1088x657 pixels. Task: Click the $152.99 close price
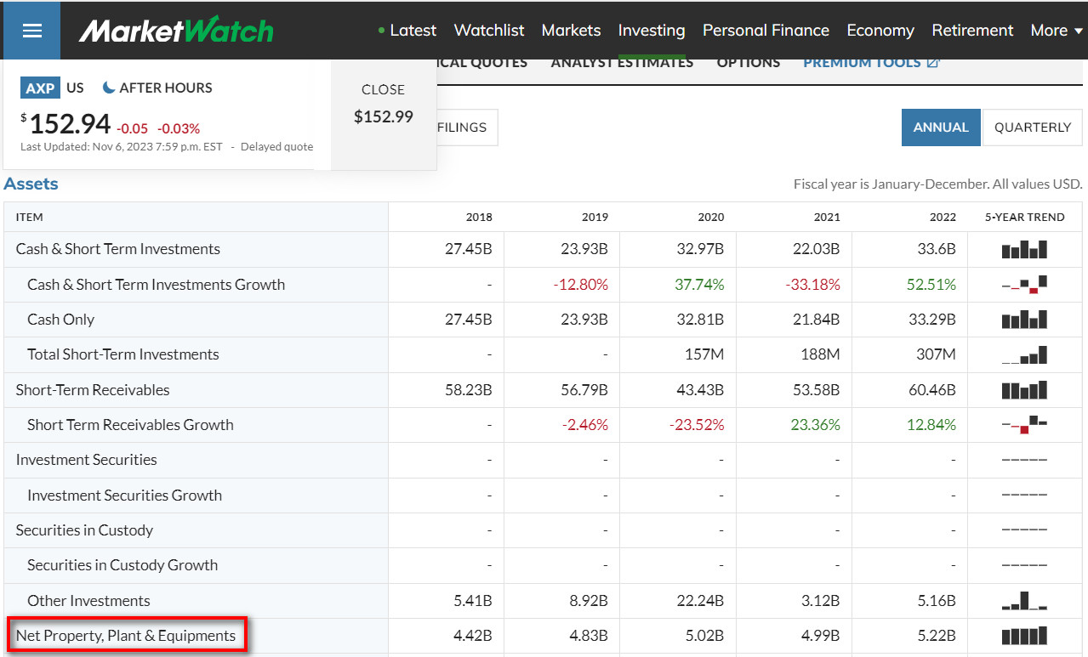click(x=384, y=116)
